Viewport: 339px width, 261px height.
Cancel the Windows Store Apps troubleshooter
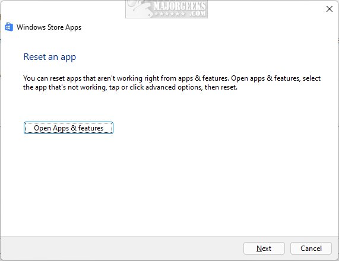(311, 249)
